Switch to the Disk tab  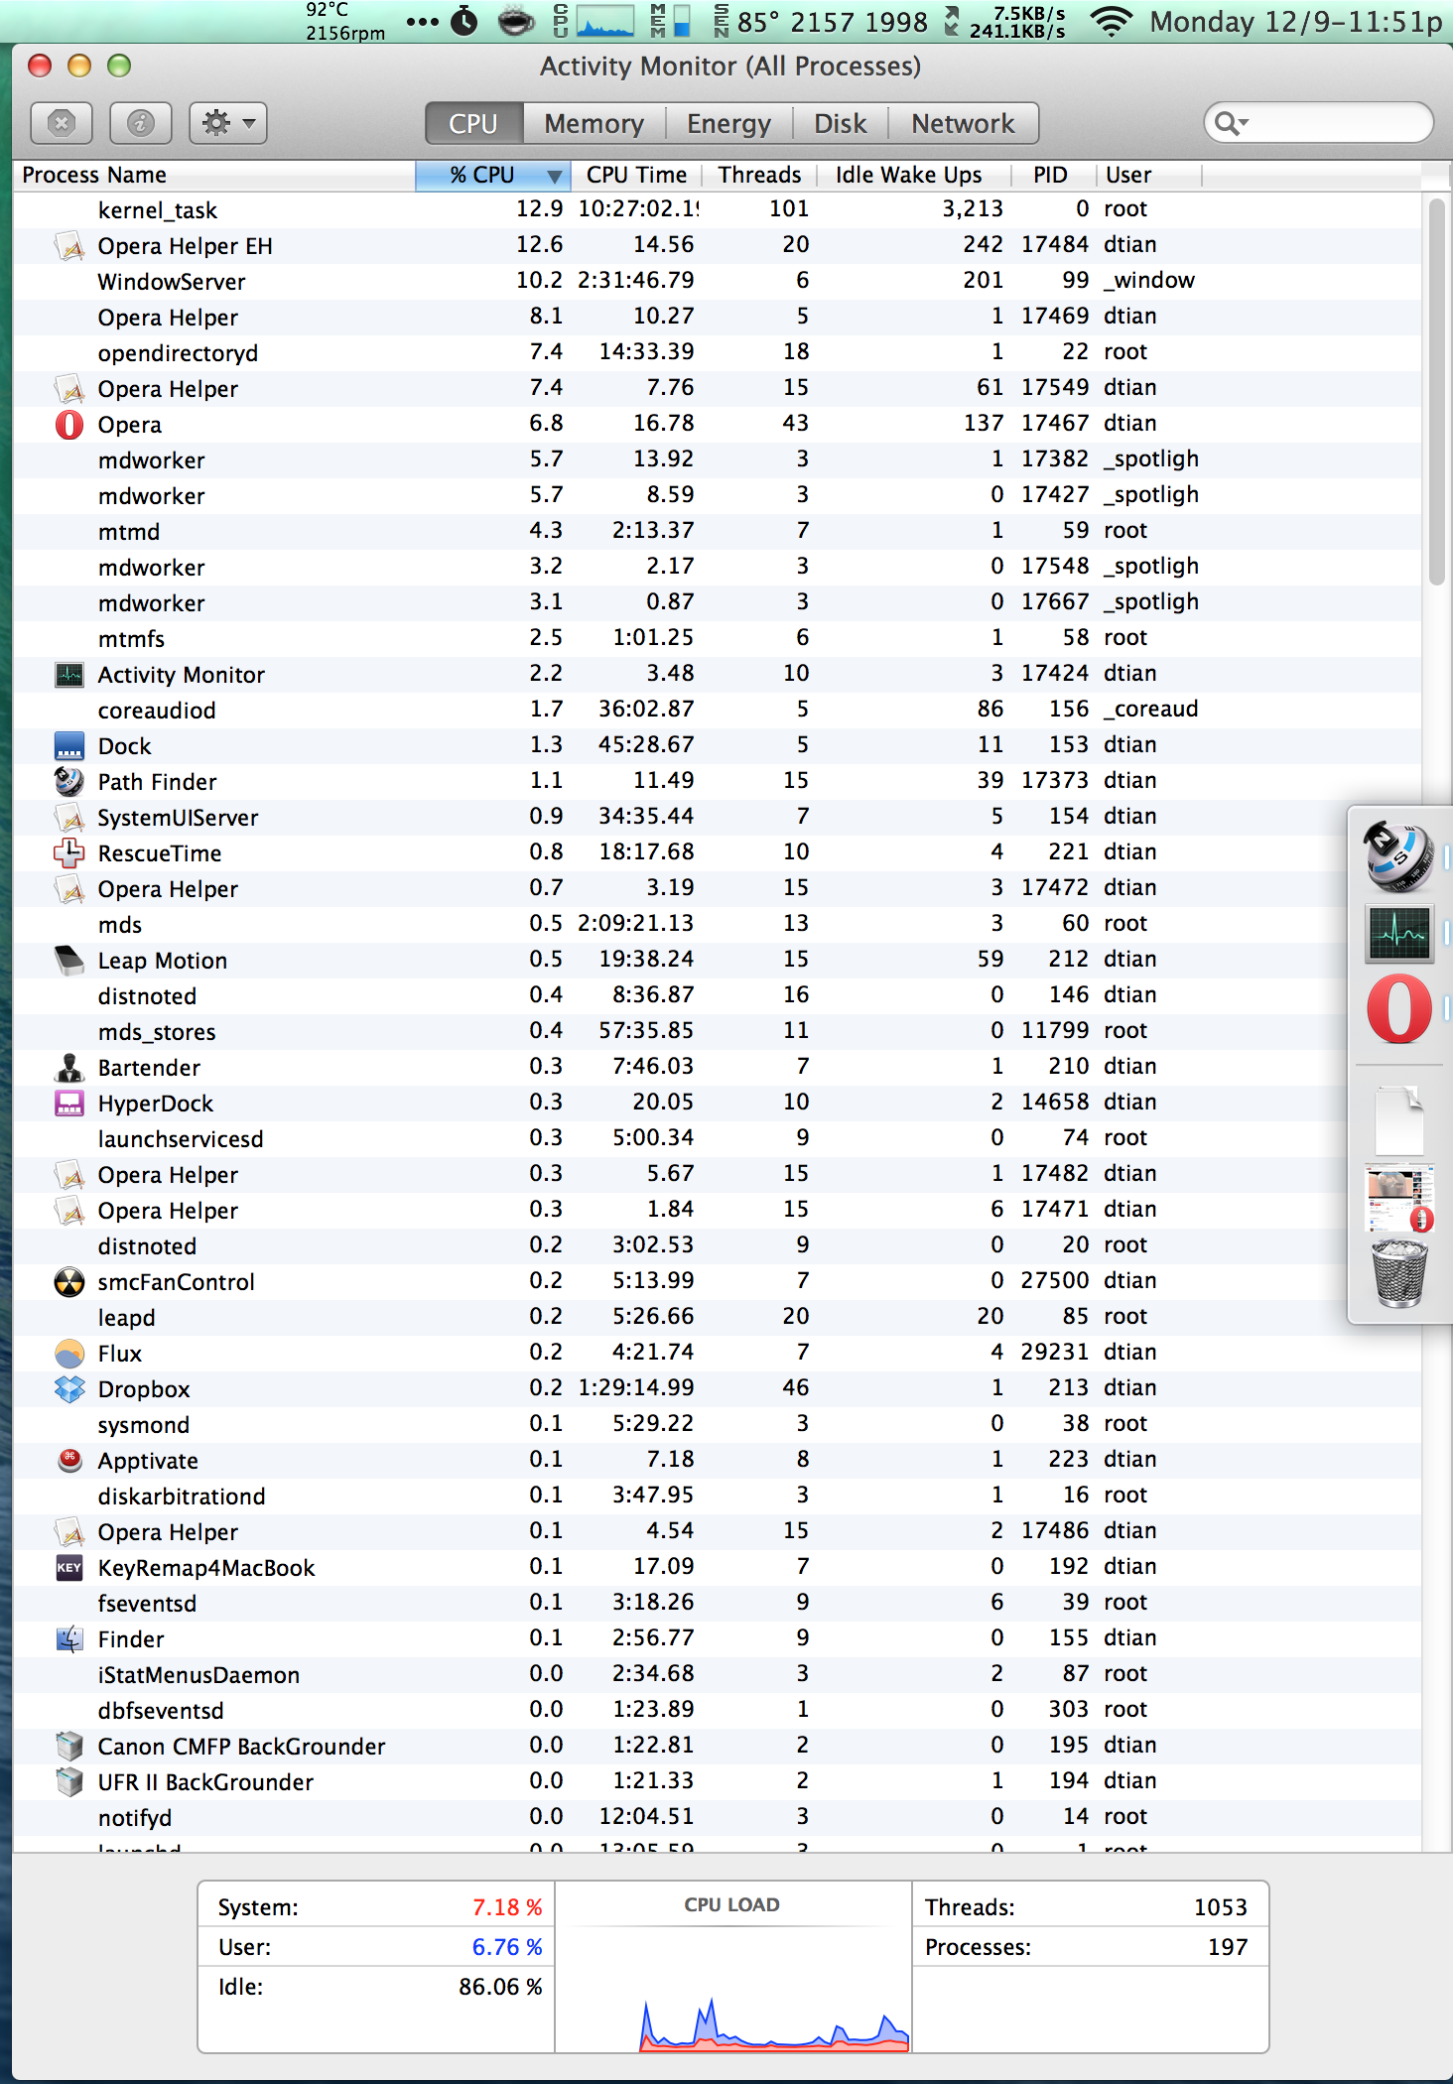click(840, 123)
